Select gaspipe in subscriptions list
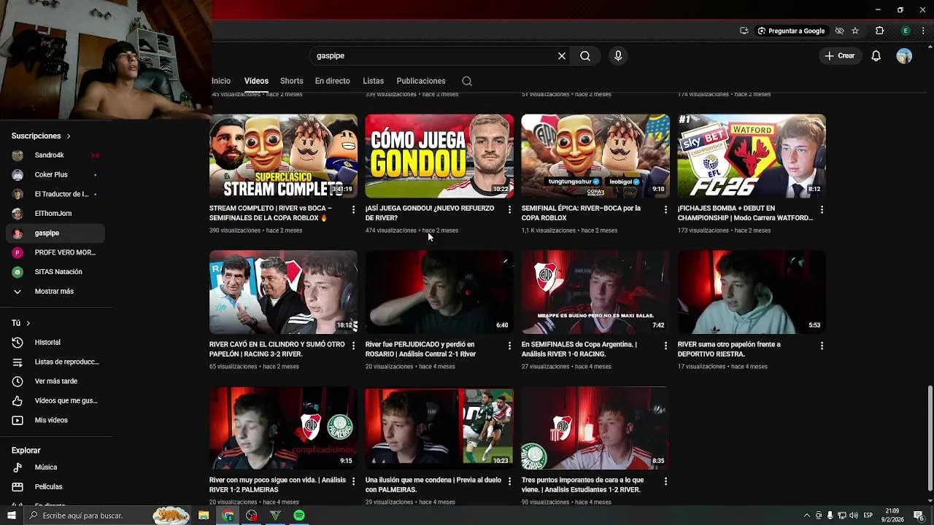 click(55, 233)
